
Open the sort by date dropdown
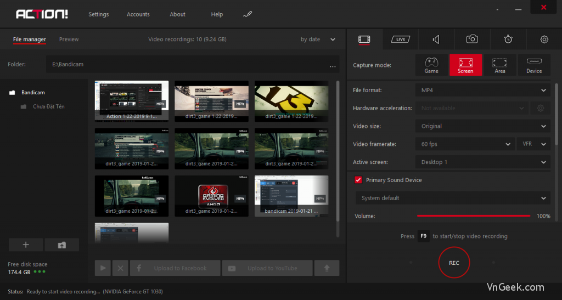pyautogui.click(x=318, y=39)
